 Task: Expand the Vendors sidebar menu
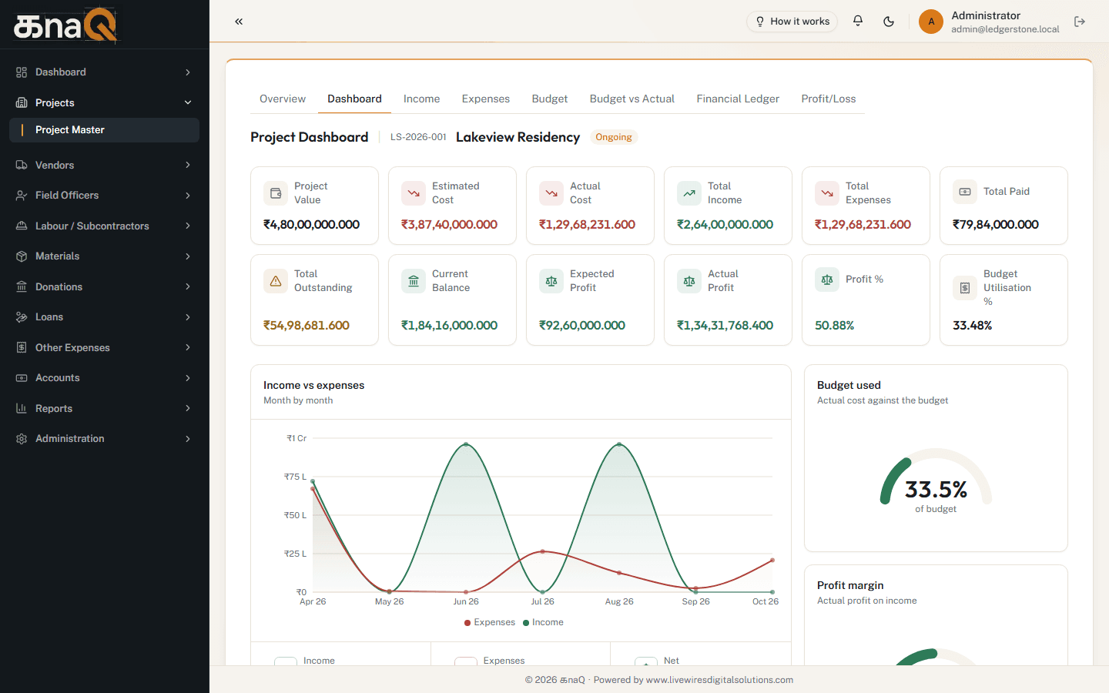104,165
